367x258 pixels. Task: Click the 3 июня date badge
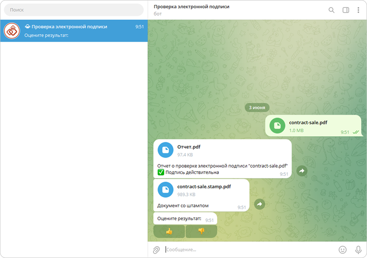257,107
